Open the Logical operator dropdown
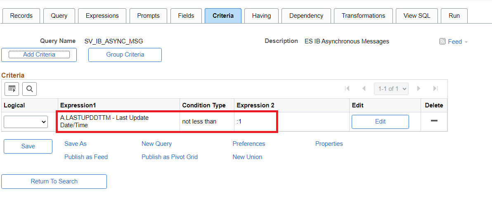The width and height of the screenshot is (492, 202). click(26, 122)
